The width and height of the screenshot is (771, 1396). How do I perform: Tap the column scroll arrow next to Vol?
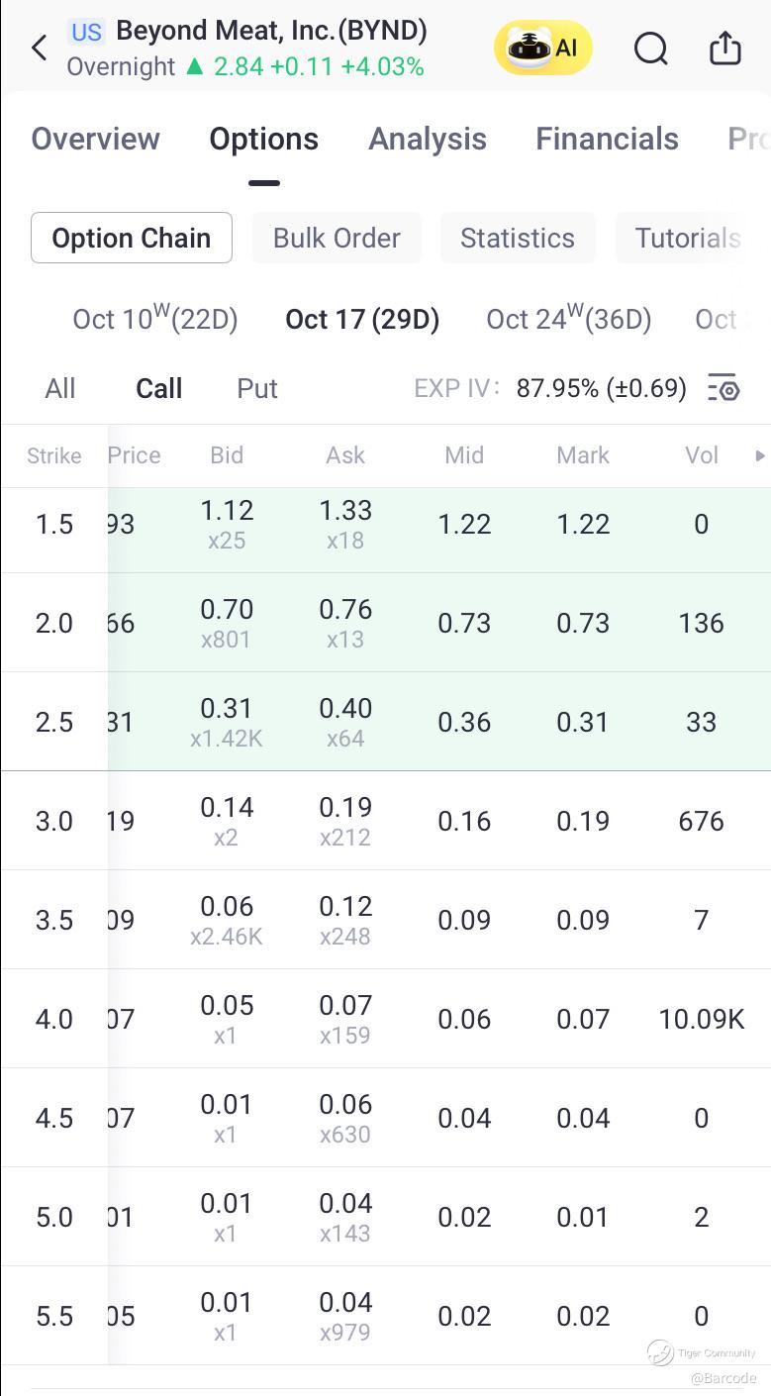(760, 455)
